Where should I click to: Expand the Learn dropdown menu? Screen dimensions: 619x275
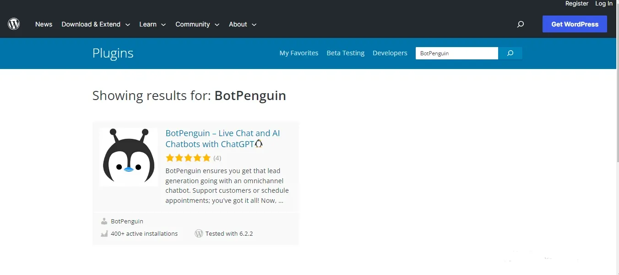click(152, 24)
